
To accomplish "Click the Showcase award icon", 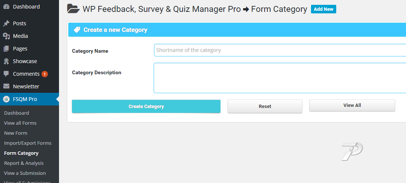I will click(x=6, y=61).
